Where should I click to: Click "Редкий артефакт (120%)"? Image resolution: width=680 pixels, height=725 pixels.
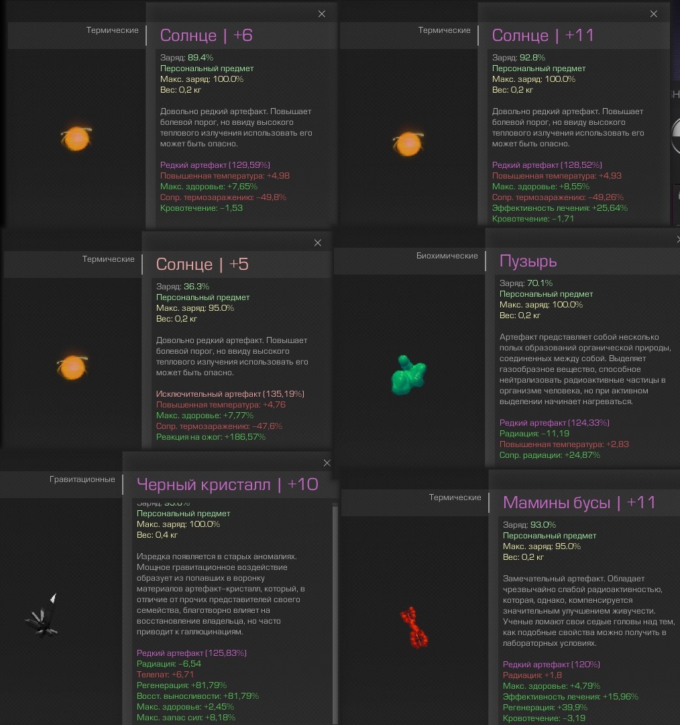[x=551, y=665]
